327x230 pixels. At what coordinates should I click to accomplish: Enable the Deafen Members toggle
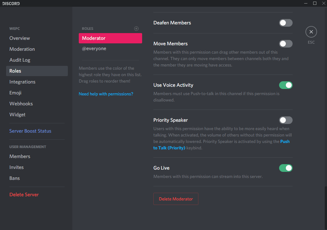pyautogui.click(x=286, y=23)
